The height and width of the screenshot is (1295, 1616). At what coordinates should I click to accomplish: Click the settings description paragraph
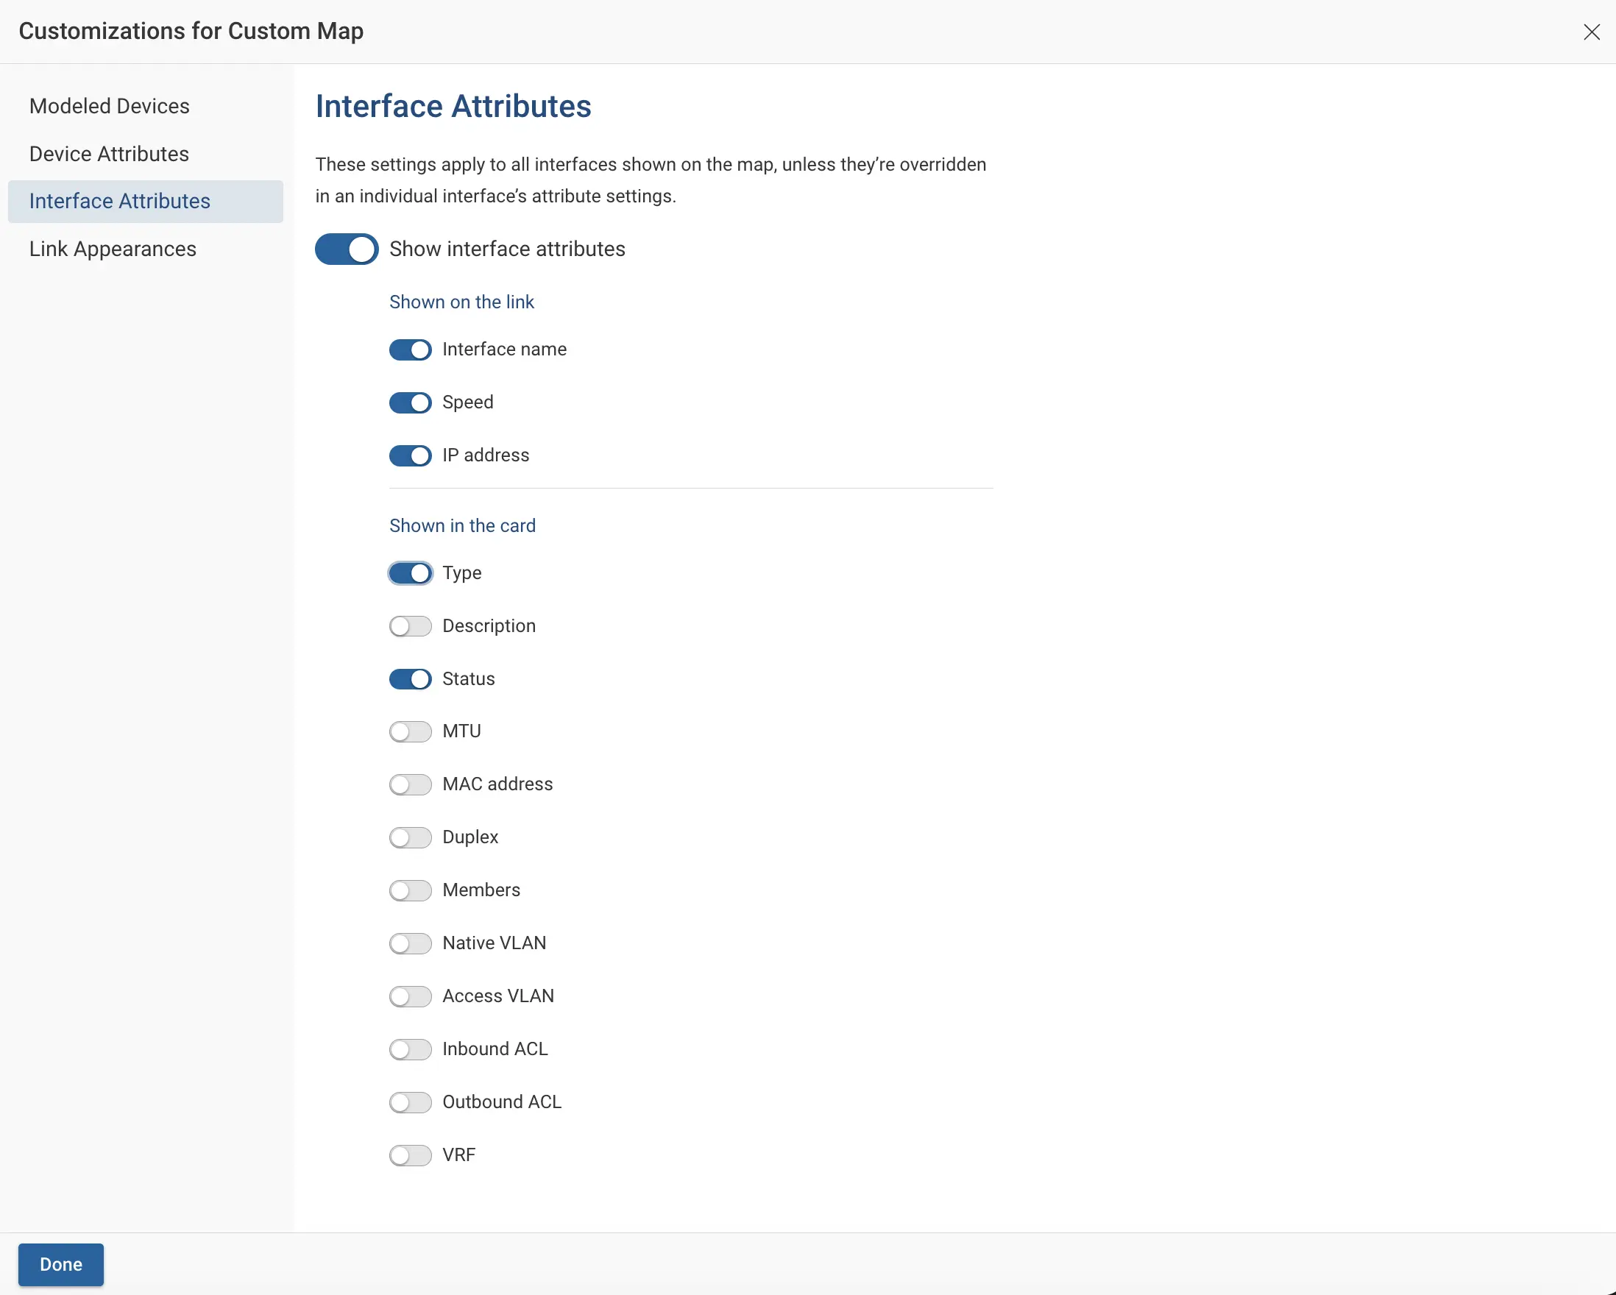point(651,180)
